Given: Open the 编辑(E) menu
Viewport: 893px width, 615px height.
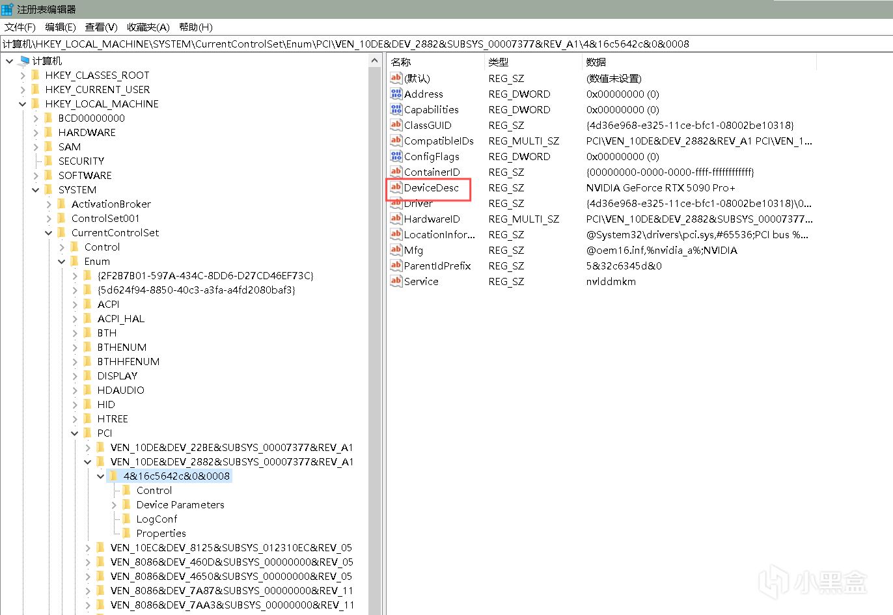Looking at the screenshot, I should pos(61,27).
